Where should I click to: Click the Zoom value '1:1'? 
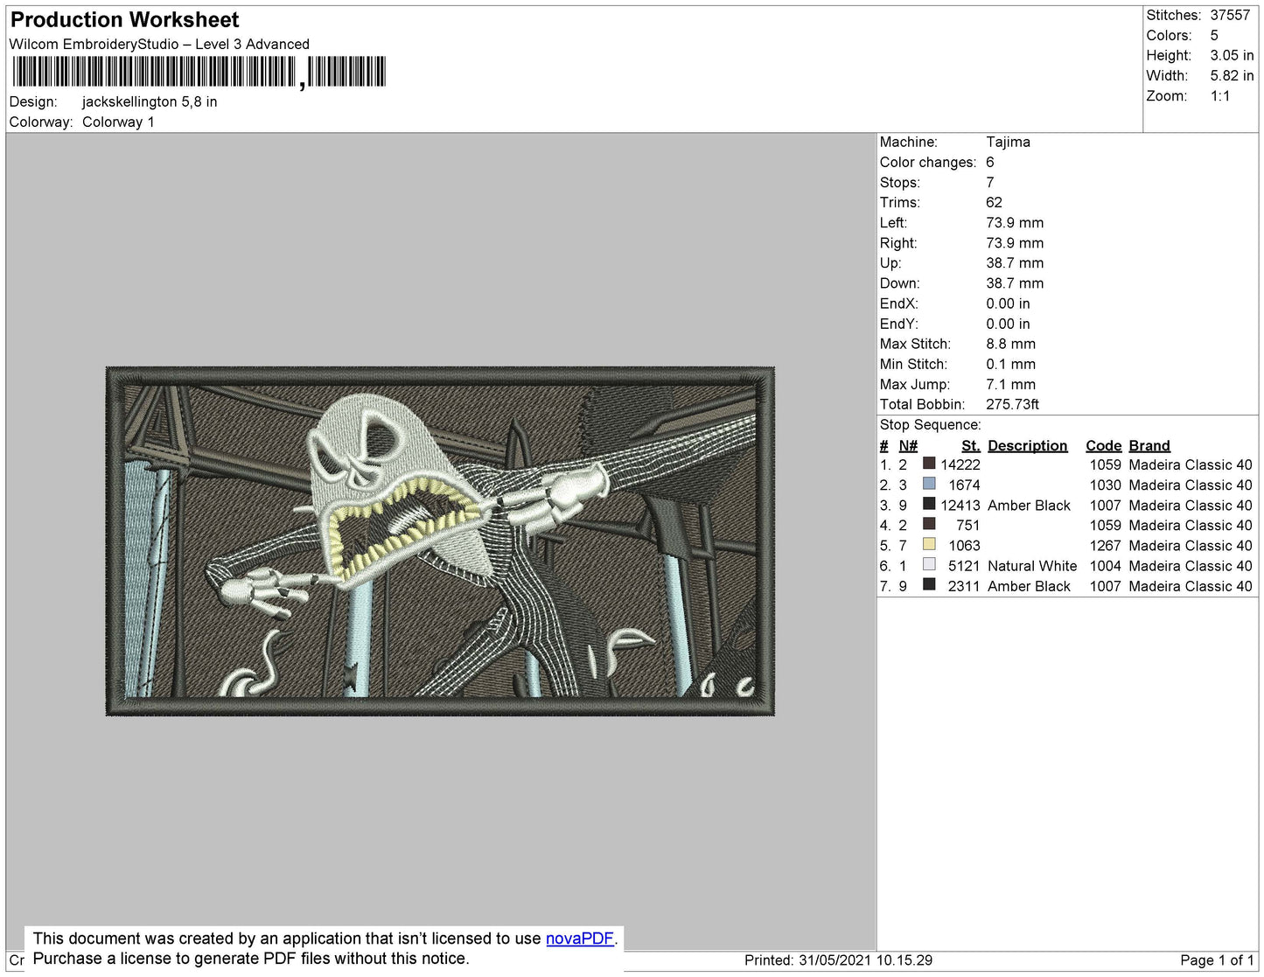[x=1220, y=96]
